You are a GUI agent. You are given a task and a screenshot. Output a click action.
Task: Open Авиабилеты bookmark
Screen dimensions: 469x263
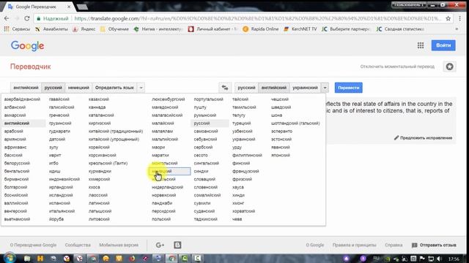coord(52,29)
